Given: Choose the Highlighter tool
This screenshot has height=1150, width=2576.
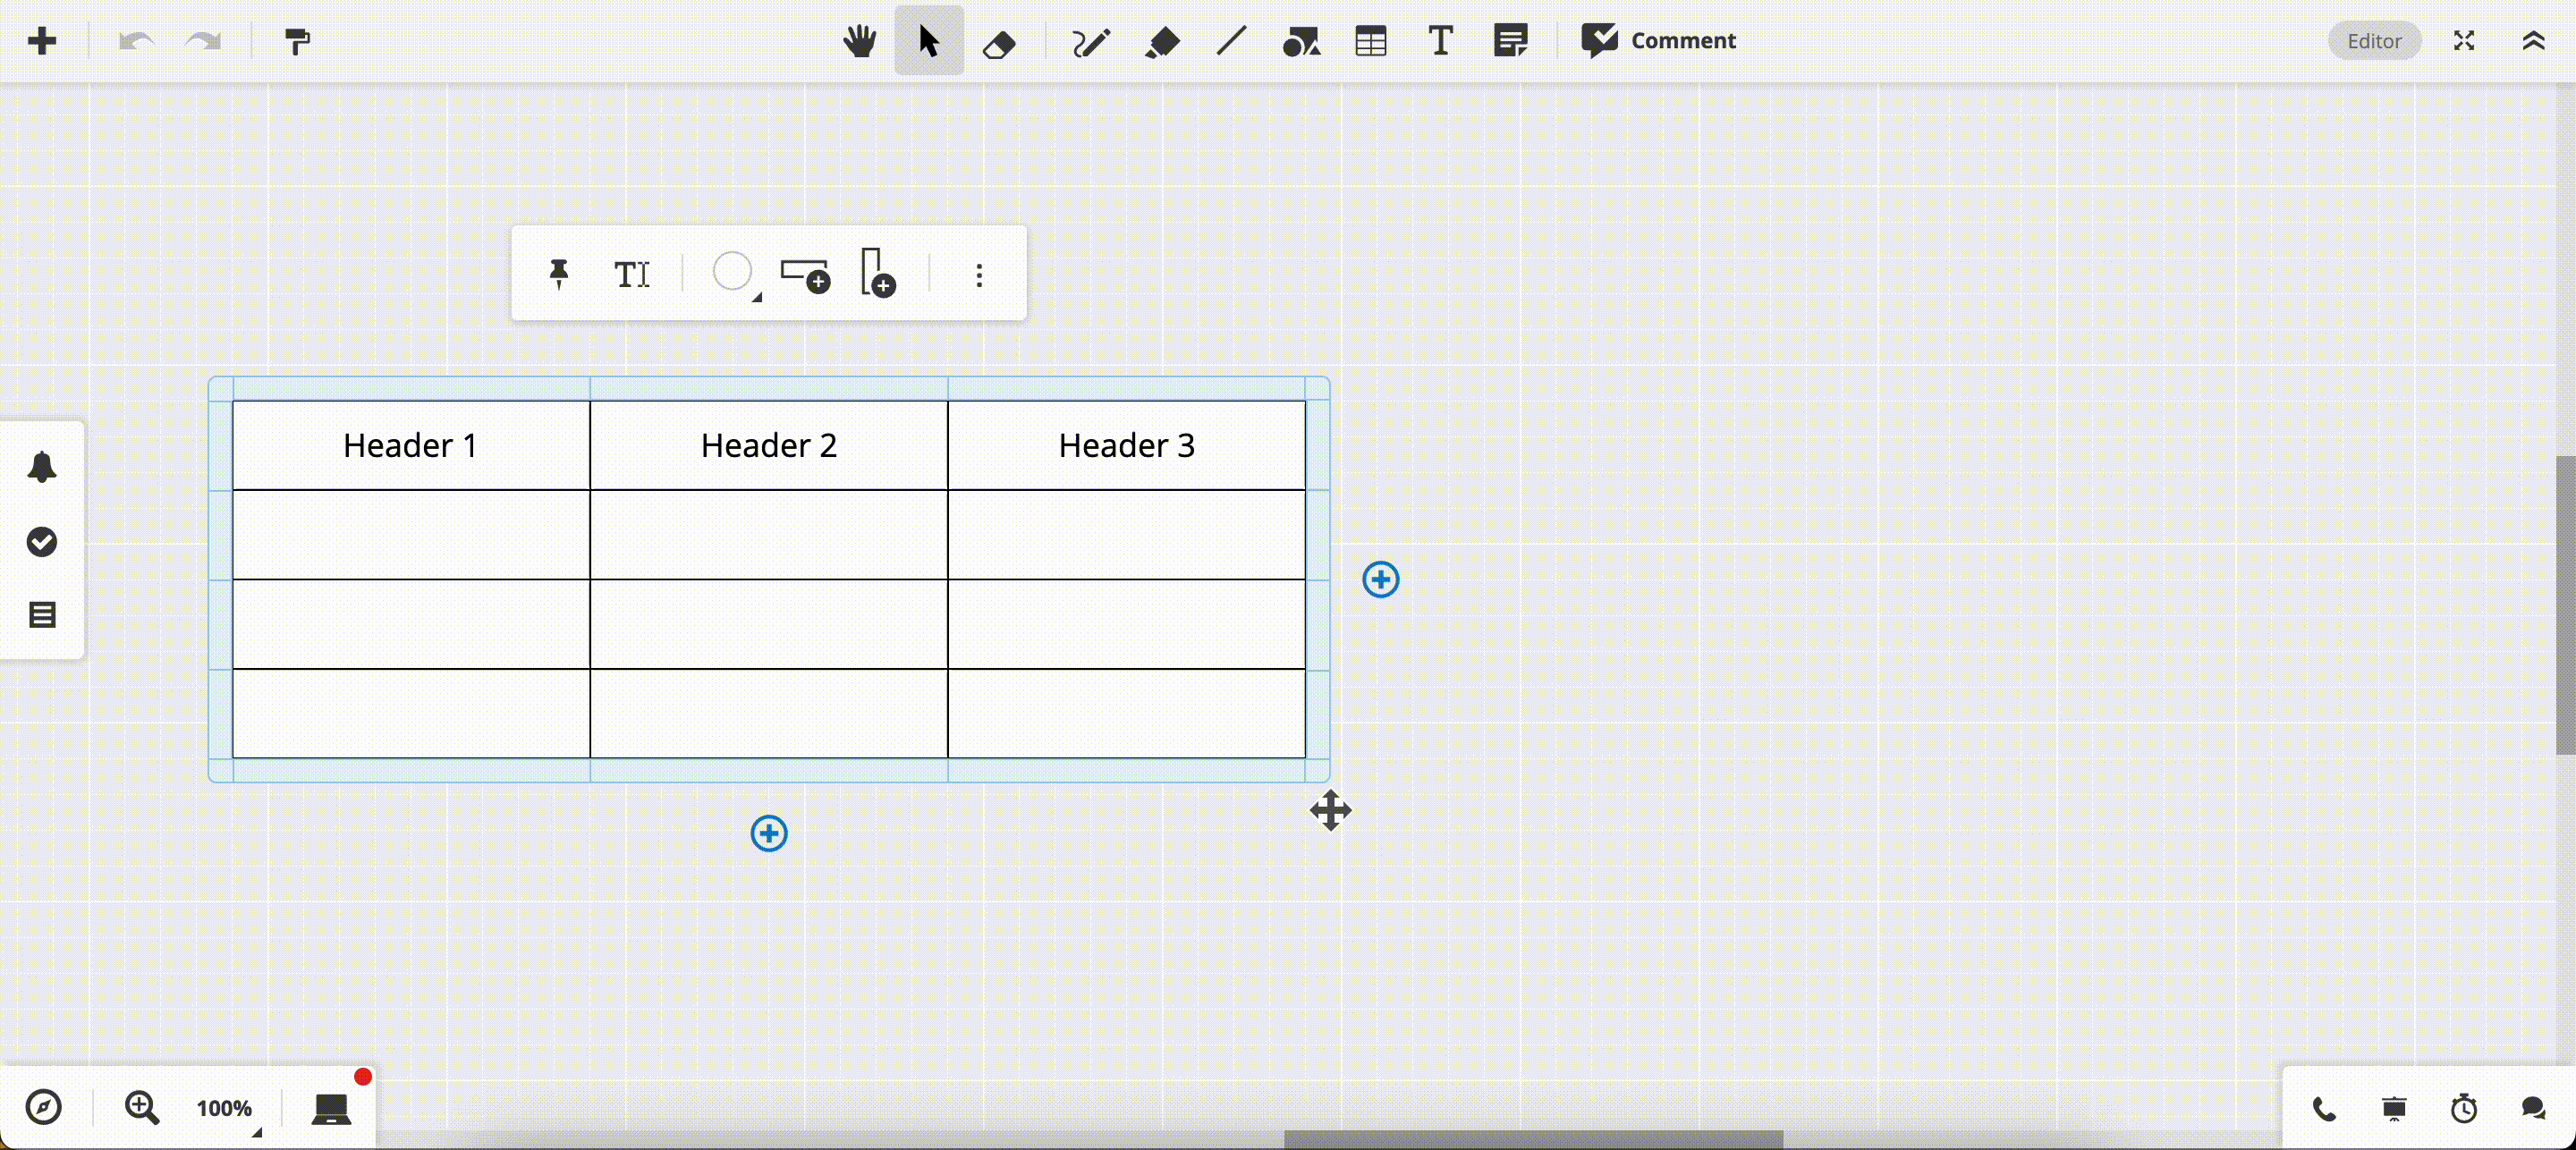Looking at the screenshot, I should (1162, 41).
